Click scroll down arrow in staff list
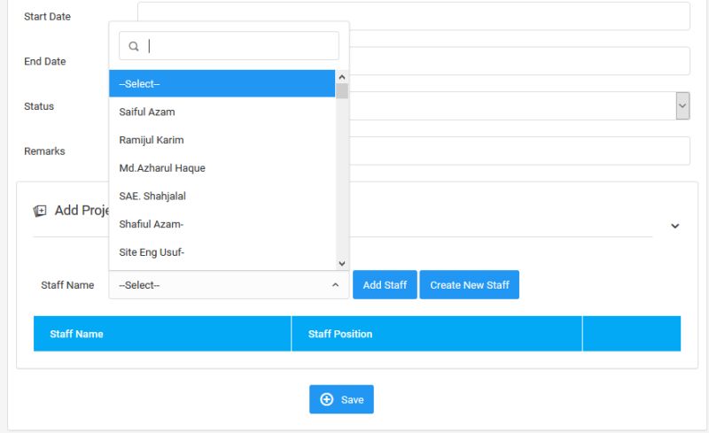This screenshot has height=433, width=709. [342, 263]
